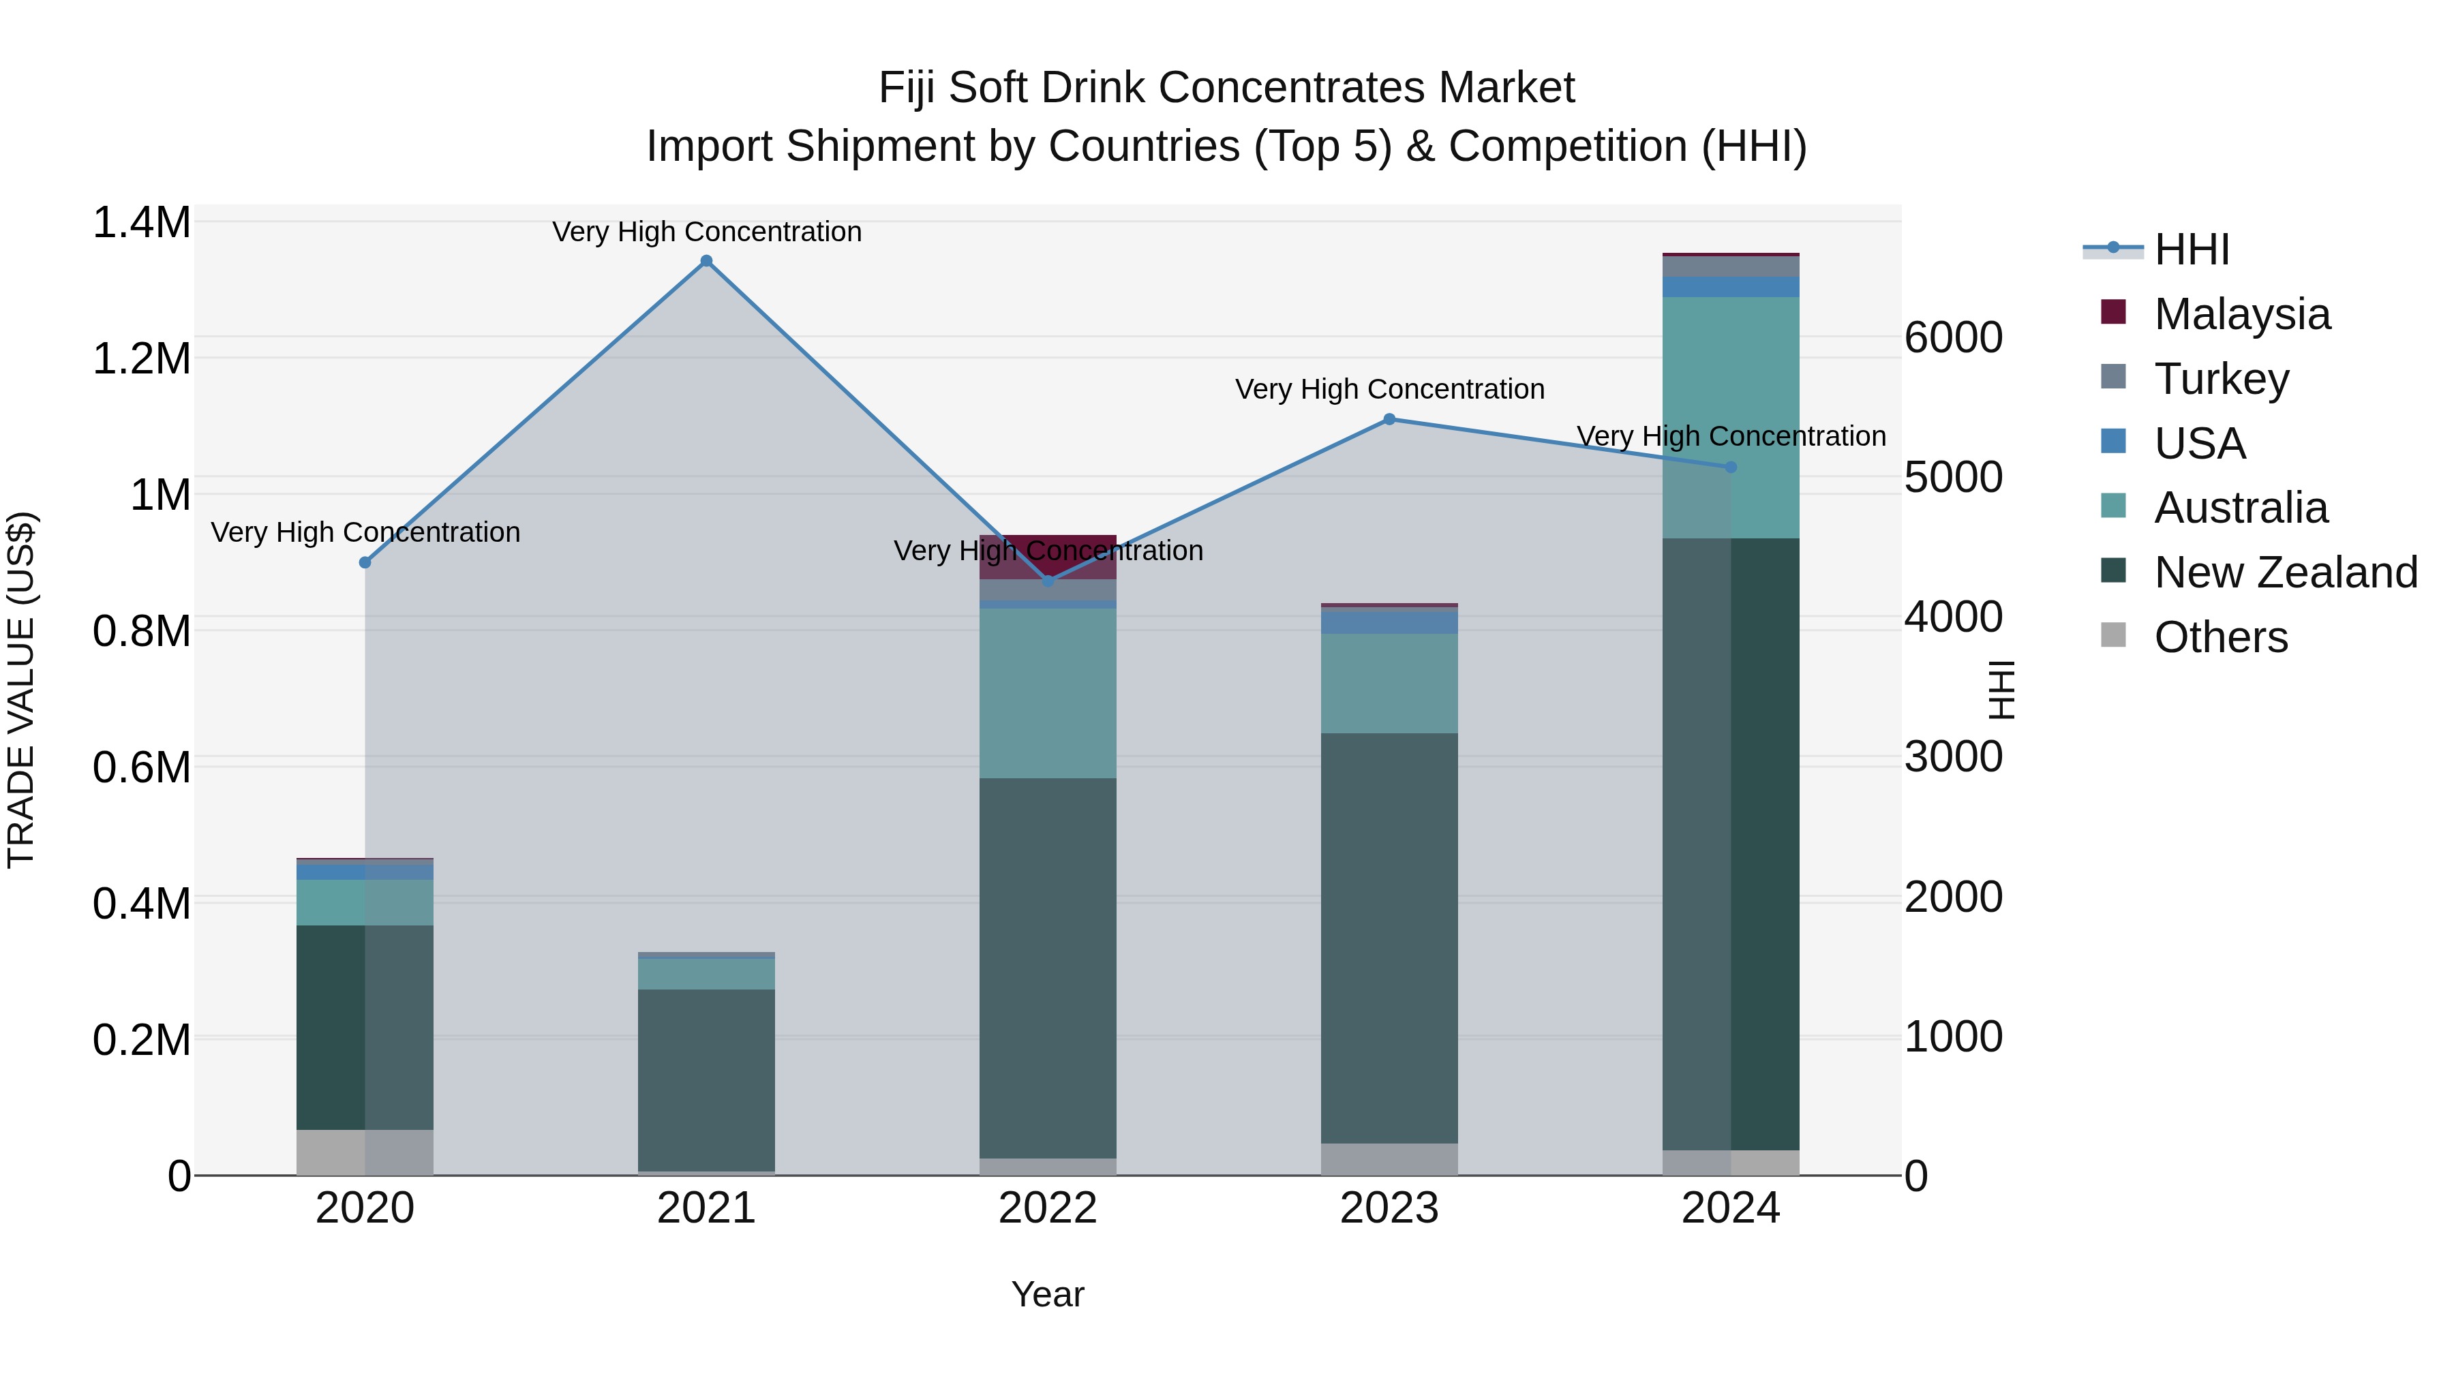Click the 2022 x-axis label

point(1048,1208)
